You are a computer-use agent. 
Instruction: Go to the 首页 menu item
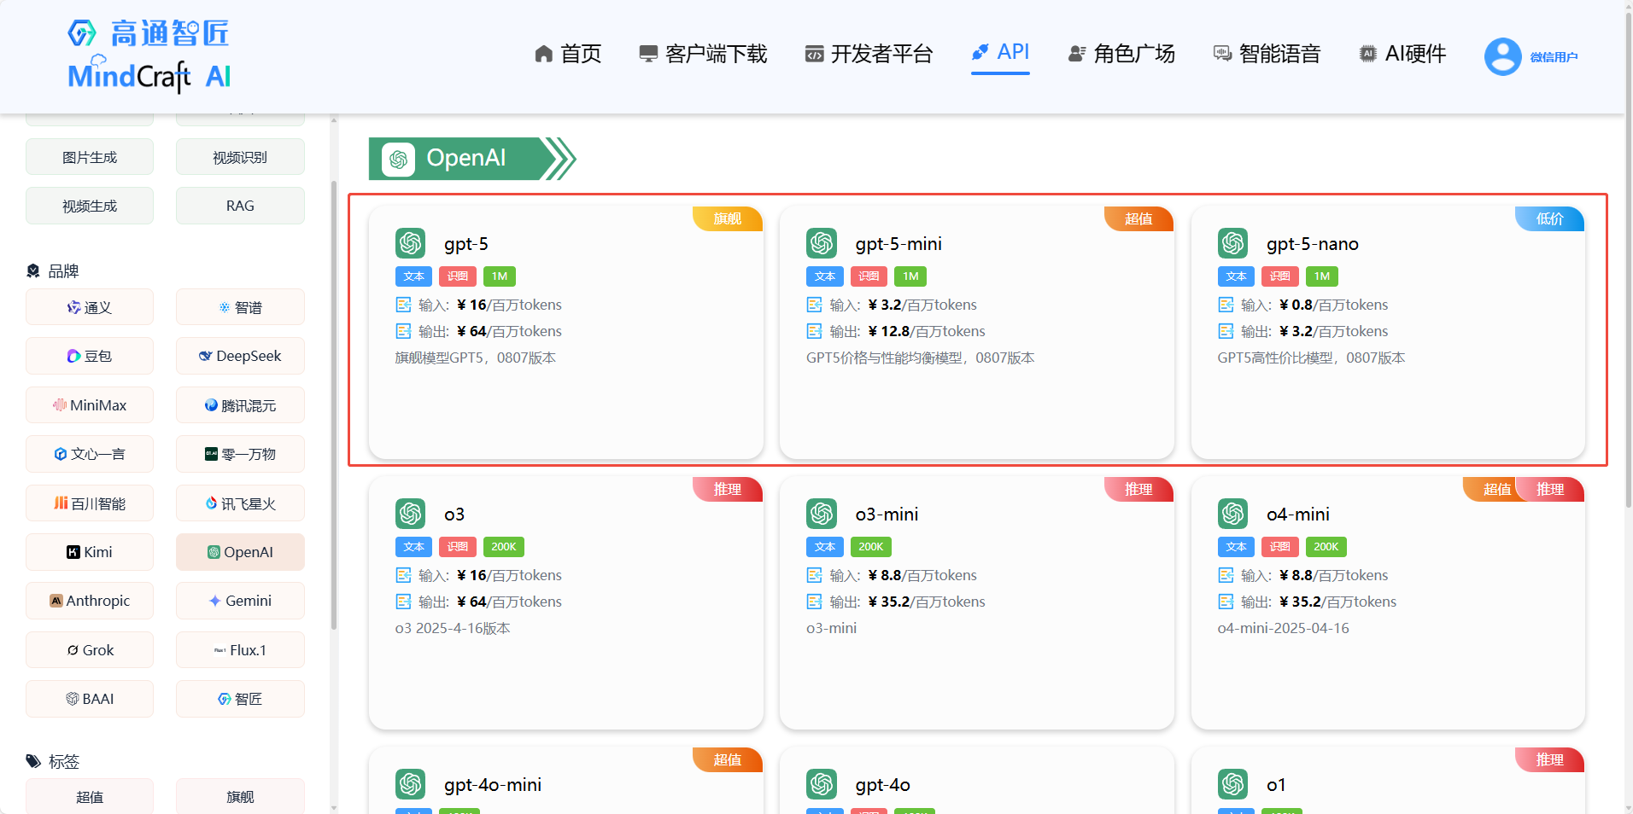click(568, 54)
